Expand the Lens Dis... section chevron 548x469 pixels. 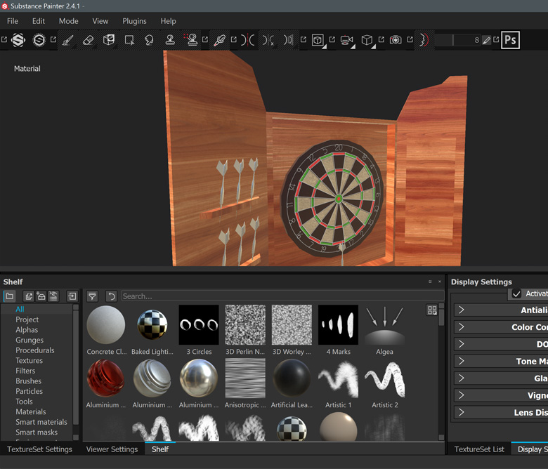[x=462, y=412]
